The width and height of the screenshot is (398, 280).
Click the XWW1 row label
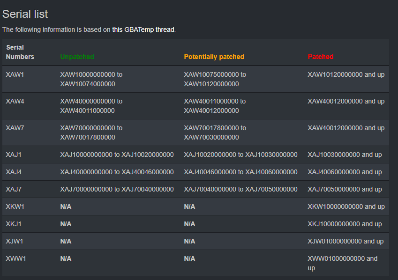coord(16,258)
